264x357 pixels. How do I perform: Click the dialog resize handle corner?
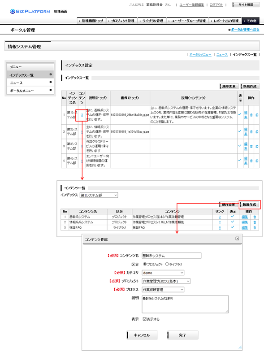(x=240, y=347)
